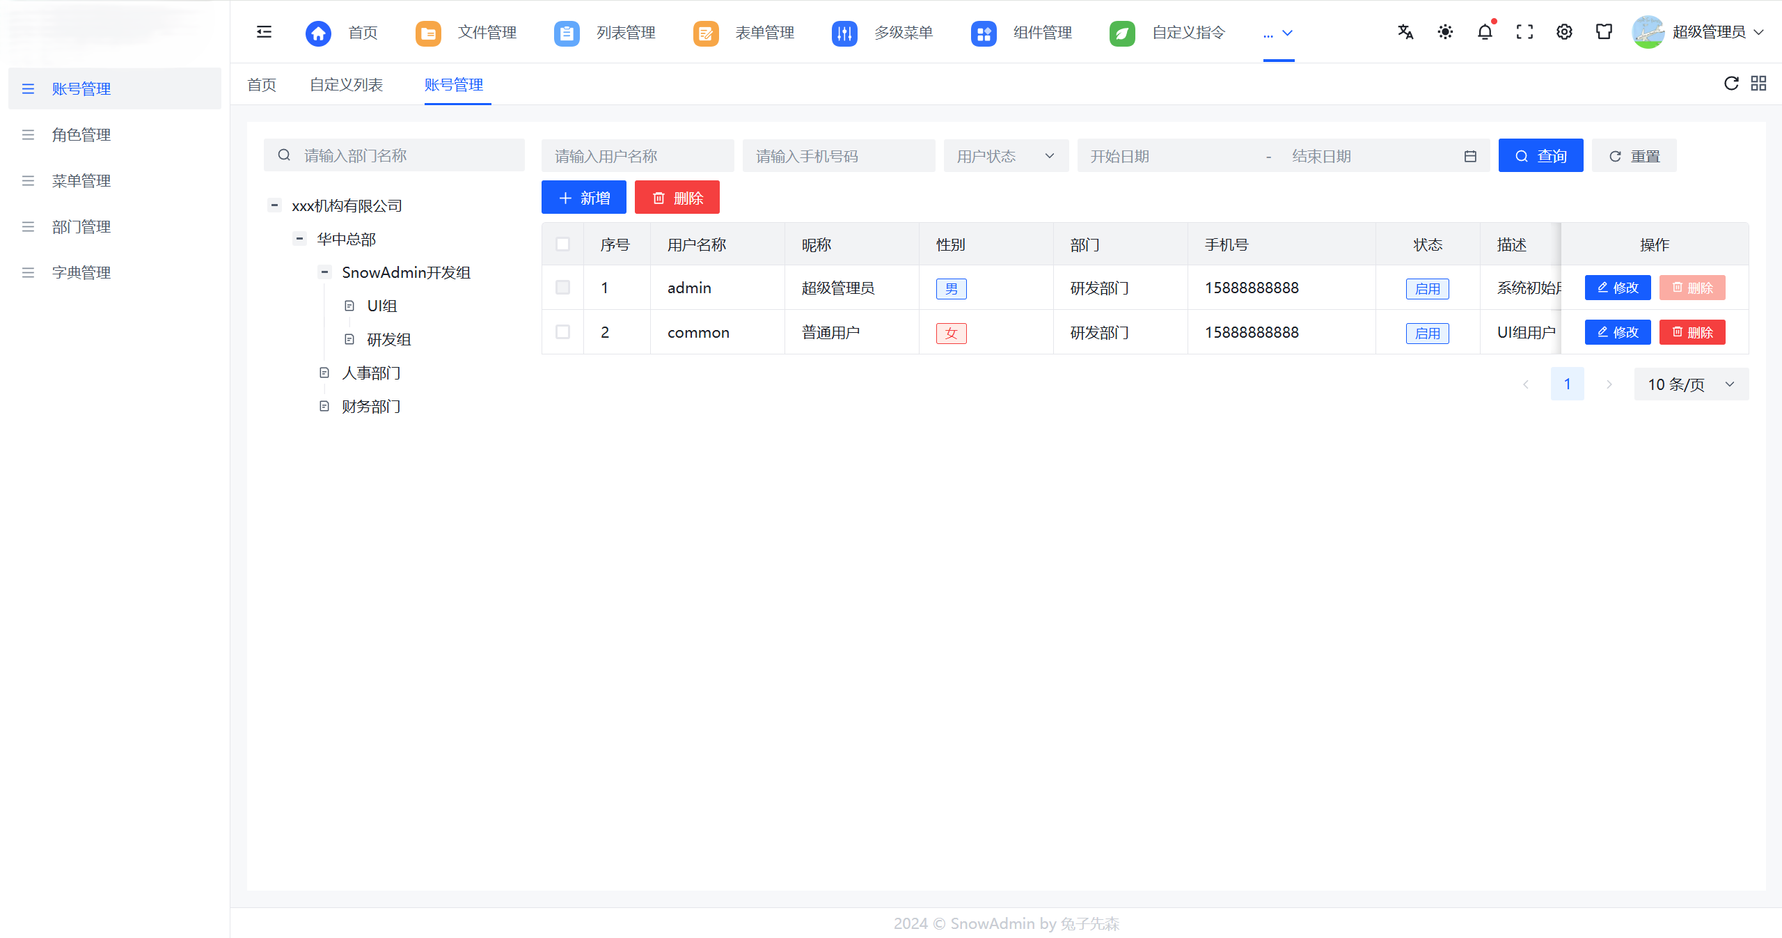Expand the 人事部门 department node
This screenshot has height=938, width=1782.
click(x=323, y=373)
